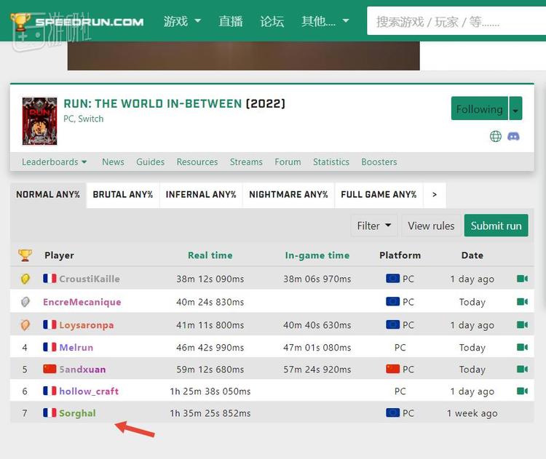Open the 论坛 forum nav item
546x459 pixels.
pos(272,21)
